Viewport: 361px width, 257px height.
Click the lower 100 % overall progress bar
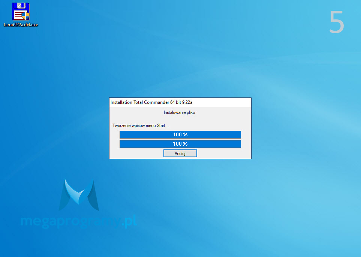click(180, 144)
